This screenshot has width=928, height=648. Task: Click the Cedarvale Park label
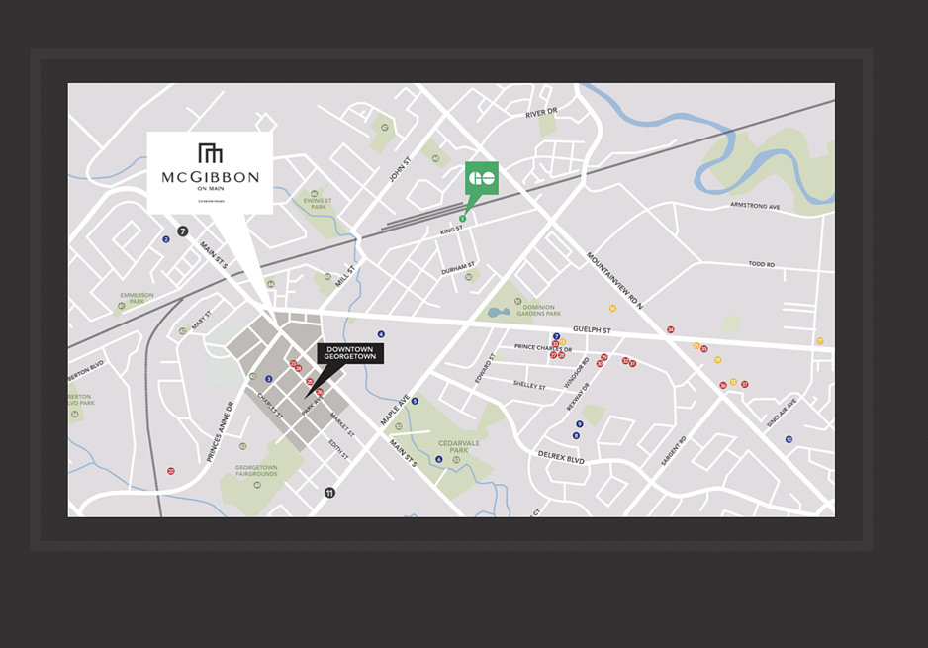(459, 447)
